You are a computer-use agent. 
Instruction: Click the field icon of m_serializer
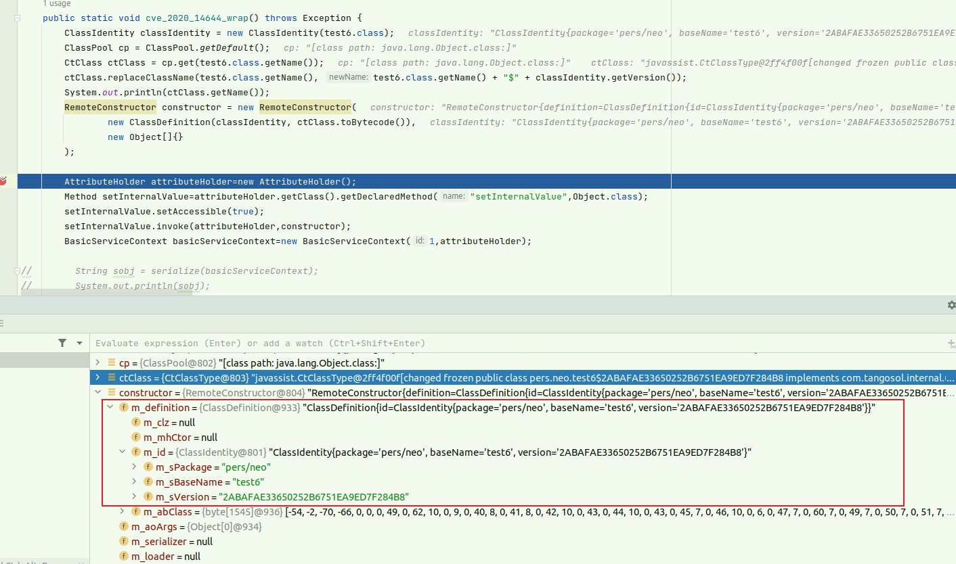pos(124,541)
